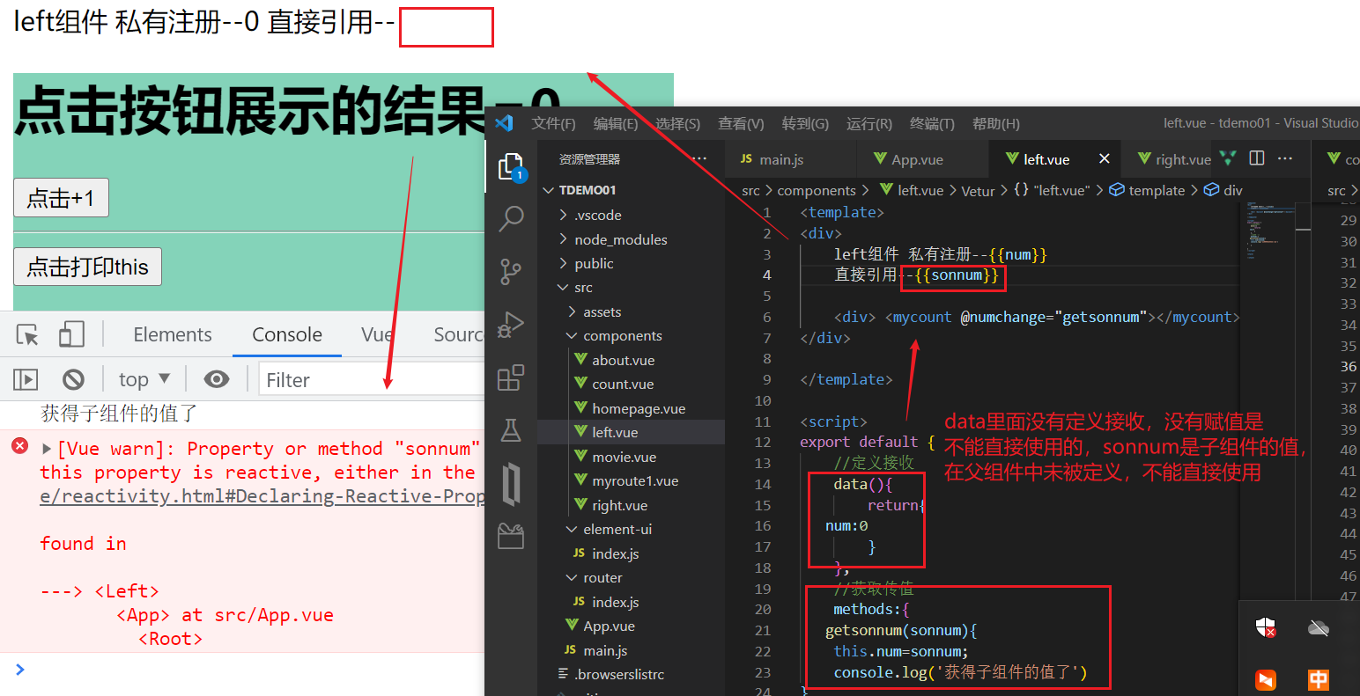Click the cloud sync tray icon
This screenshot has height=696, width=1360.
[1319, 627]
